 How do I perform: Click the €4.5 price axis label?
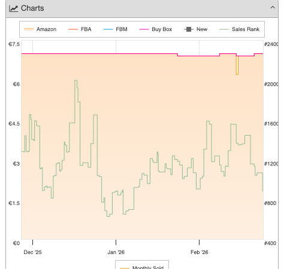pyautogui.click(x=14, y=124)
